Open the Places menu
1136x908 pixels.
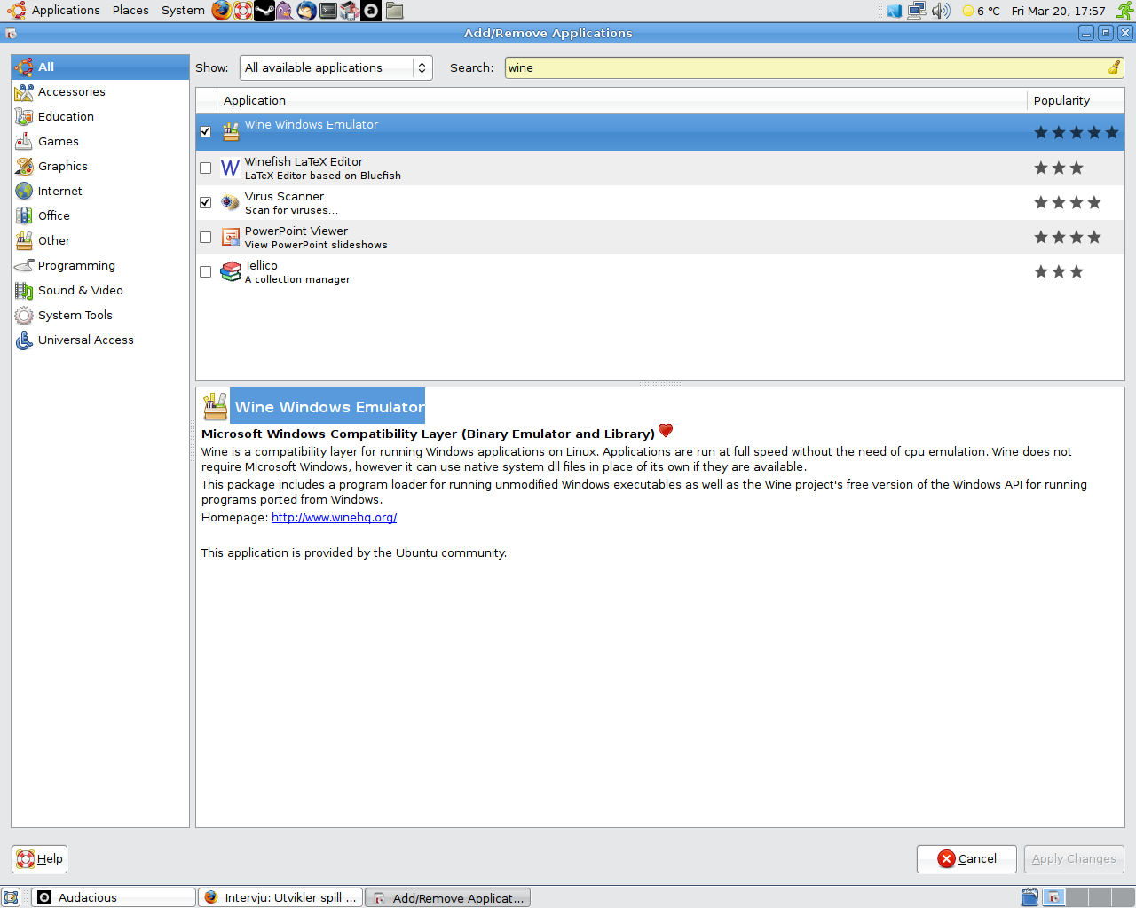[130, 11]
